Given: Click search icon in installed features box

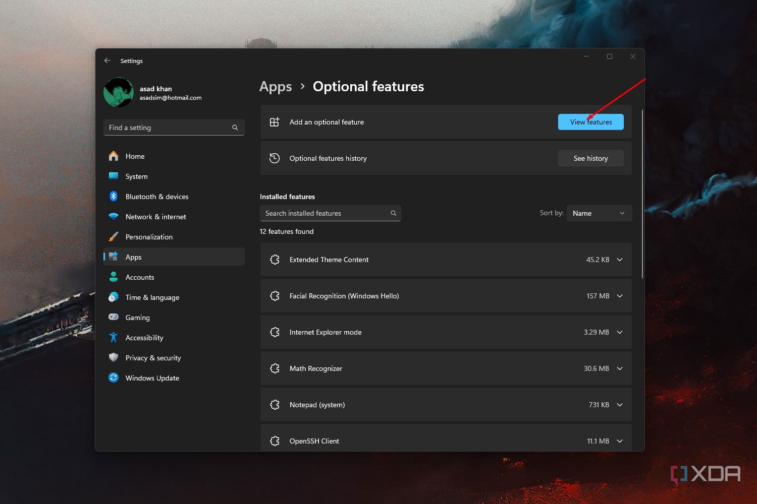Looking at the screenshot, I should (x=394, y=213).
